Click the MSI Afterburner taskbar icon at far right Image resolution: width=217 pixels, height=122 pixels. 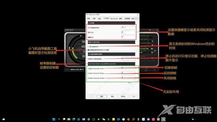[x=163, y=119]
